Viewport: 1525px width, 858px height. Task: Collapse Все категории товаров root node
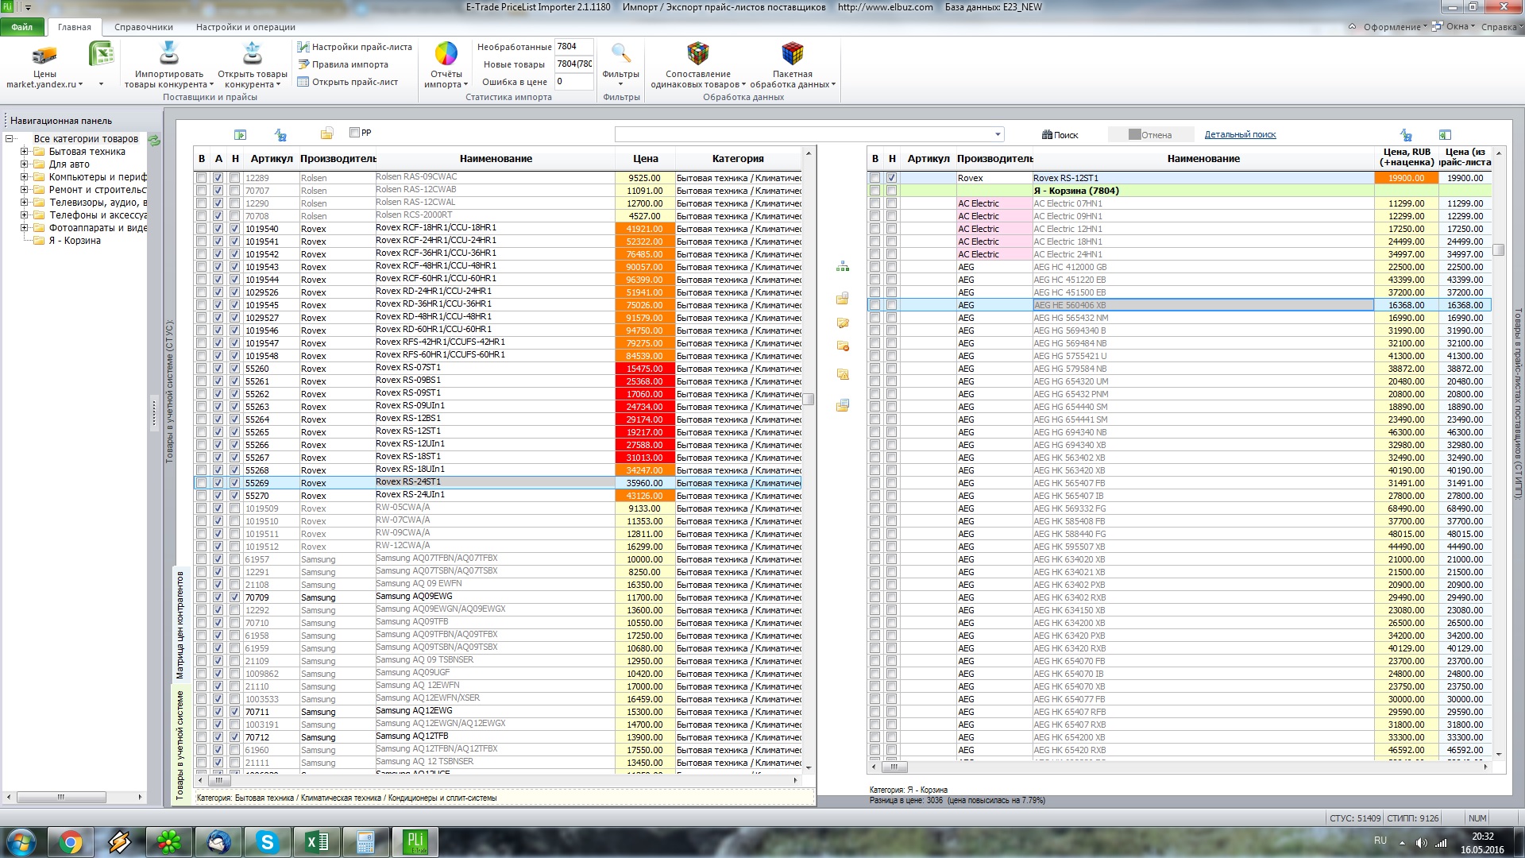pos(10,139)
